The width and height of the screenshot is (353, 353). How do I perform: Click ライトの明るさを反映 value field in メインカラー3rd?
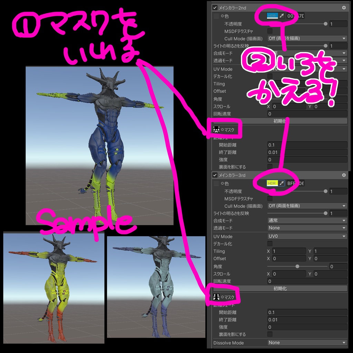pos(338,213)
